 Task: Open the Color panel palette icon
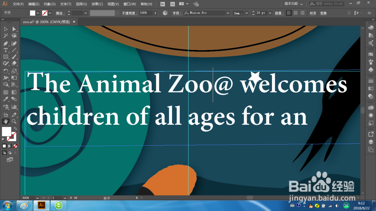pyautogui.click(x=371, y=28)
